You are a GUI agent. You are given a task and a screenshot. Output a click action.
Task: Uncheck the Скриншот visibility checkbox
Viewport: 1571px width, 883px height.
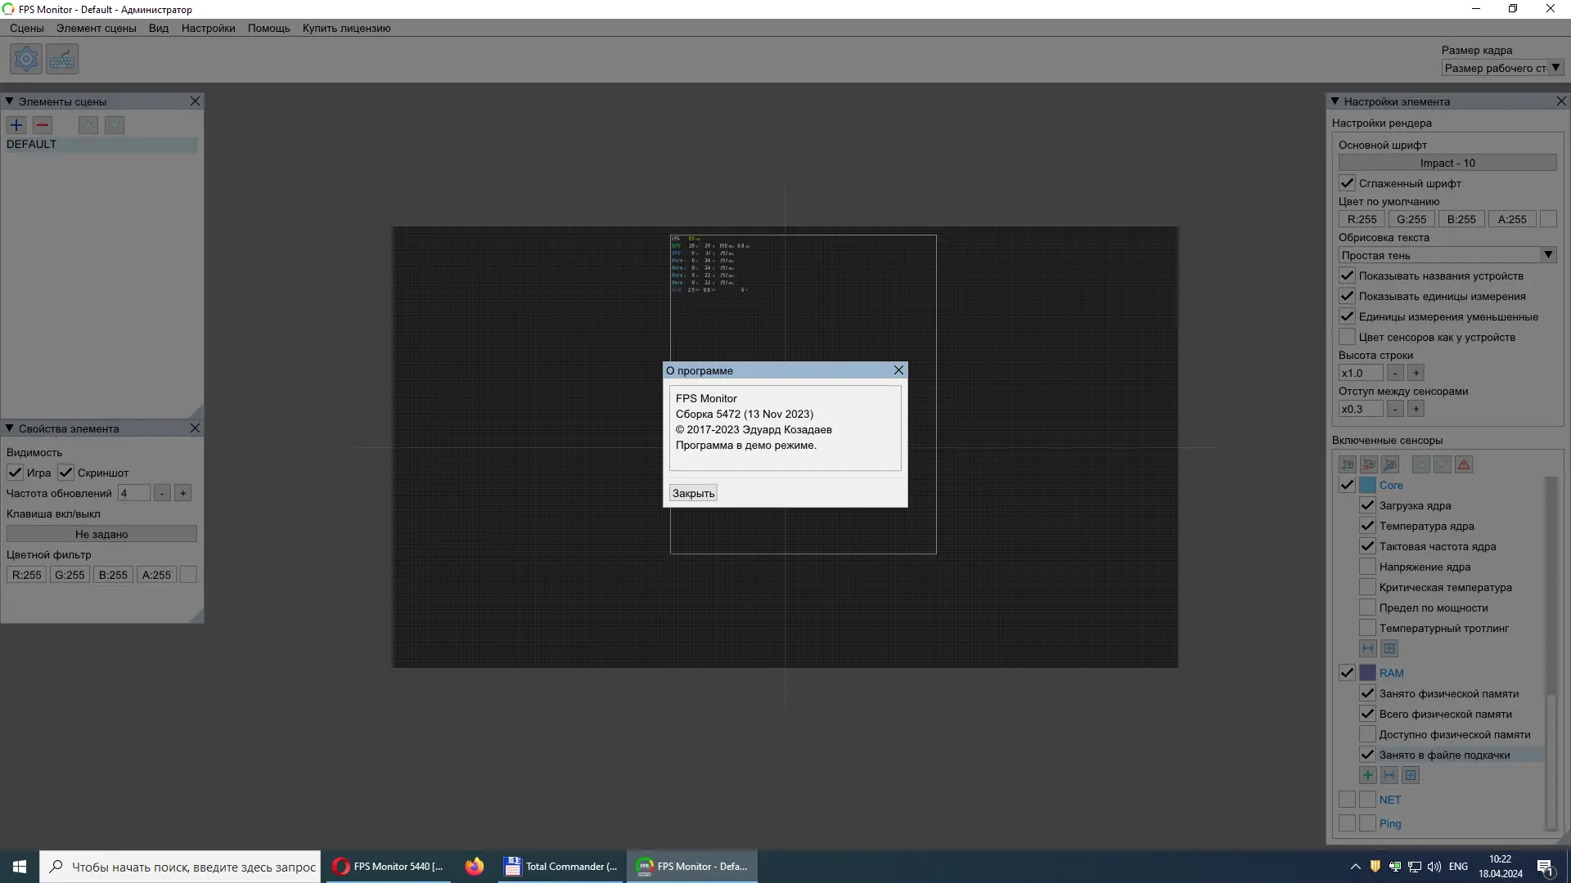[66, 473]
